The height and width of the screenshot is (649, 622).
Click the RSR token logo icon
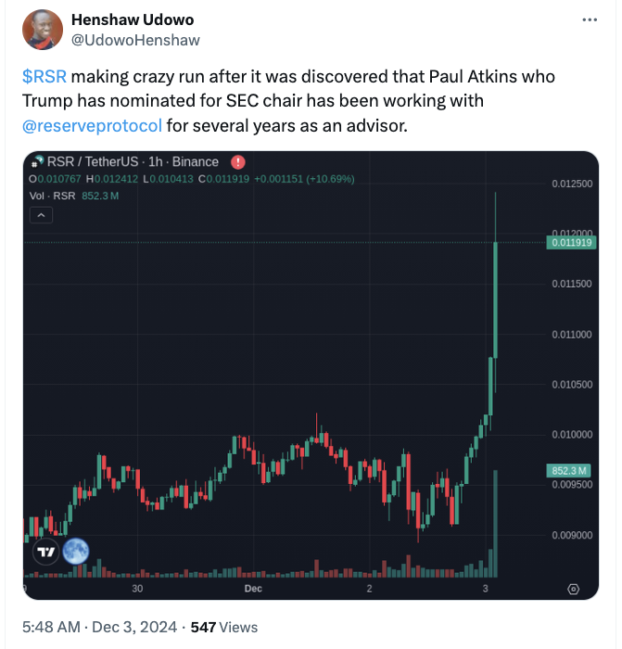click(37, 162)
